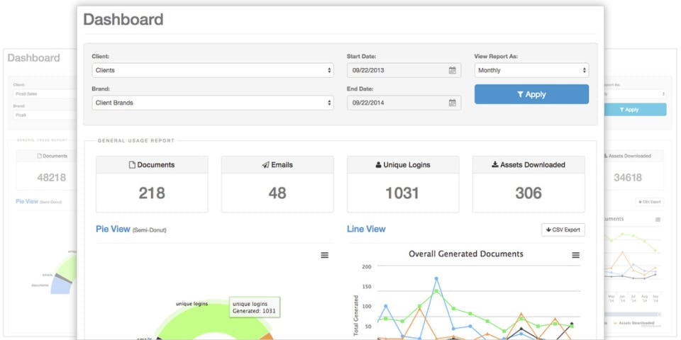Open the Pie View chart hamburger menu

(x=324, y=256)
